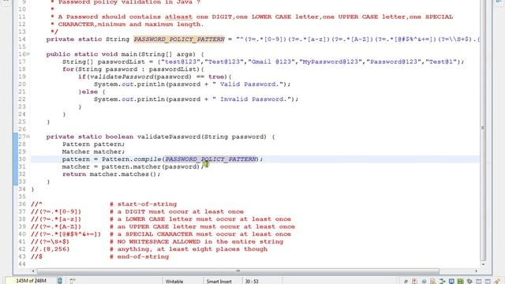Image resolution: width=505 pixels, height=284 pixels.
Task: Collapse validatePassword method fold at line 27
Action: click(x=28, y=136)
